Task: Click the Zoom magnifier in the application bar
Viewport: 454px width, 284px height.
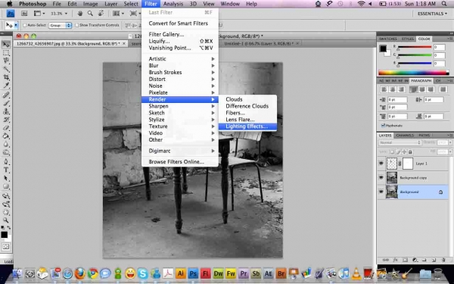Action: pyautogui.click(x=90, y=14)
